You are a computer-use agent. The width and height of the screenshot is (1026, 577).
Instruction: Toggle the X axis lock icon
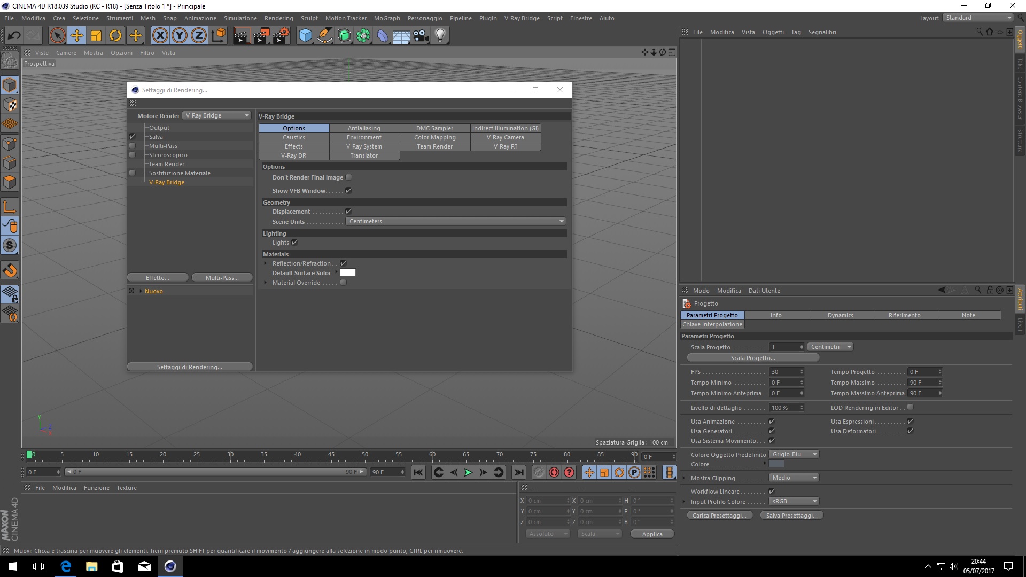[x=160, y=36]
